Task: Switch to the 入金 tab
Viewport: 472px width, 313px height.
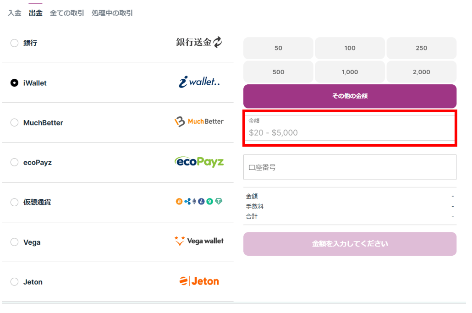Action: [15, 13]
